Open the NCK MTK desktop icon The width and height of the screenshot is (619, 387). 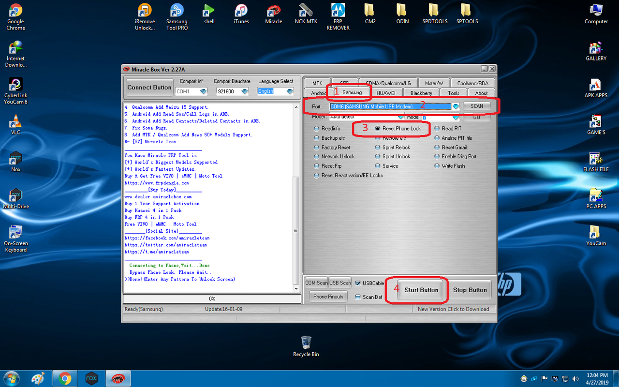point(306,14)
